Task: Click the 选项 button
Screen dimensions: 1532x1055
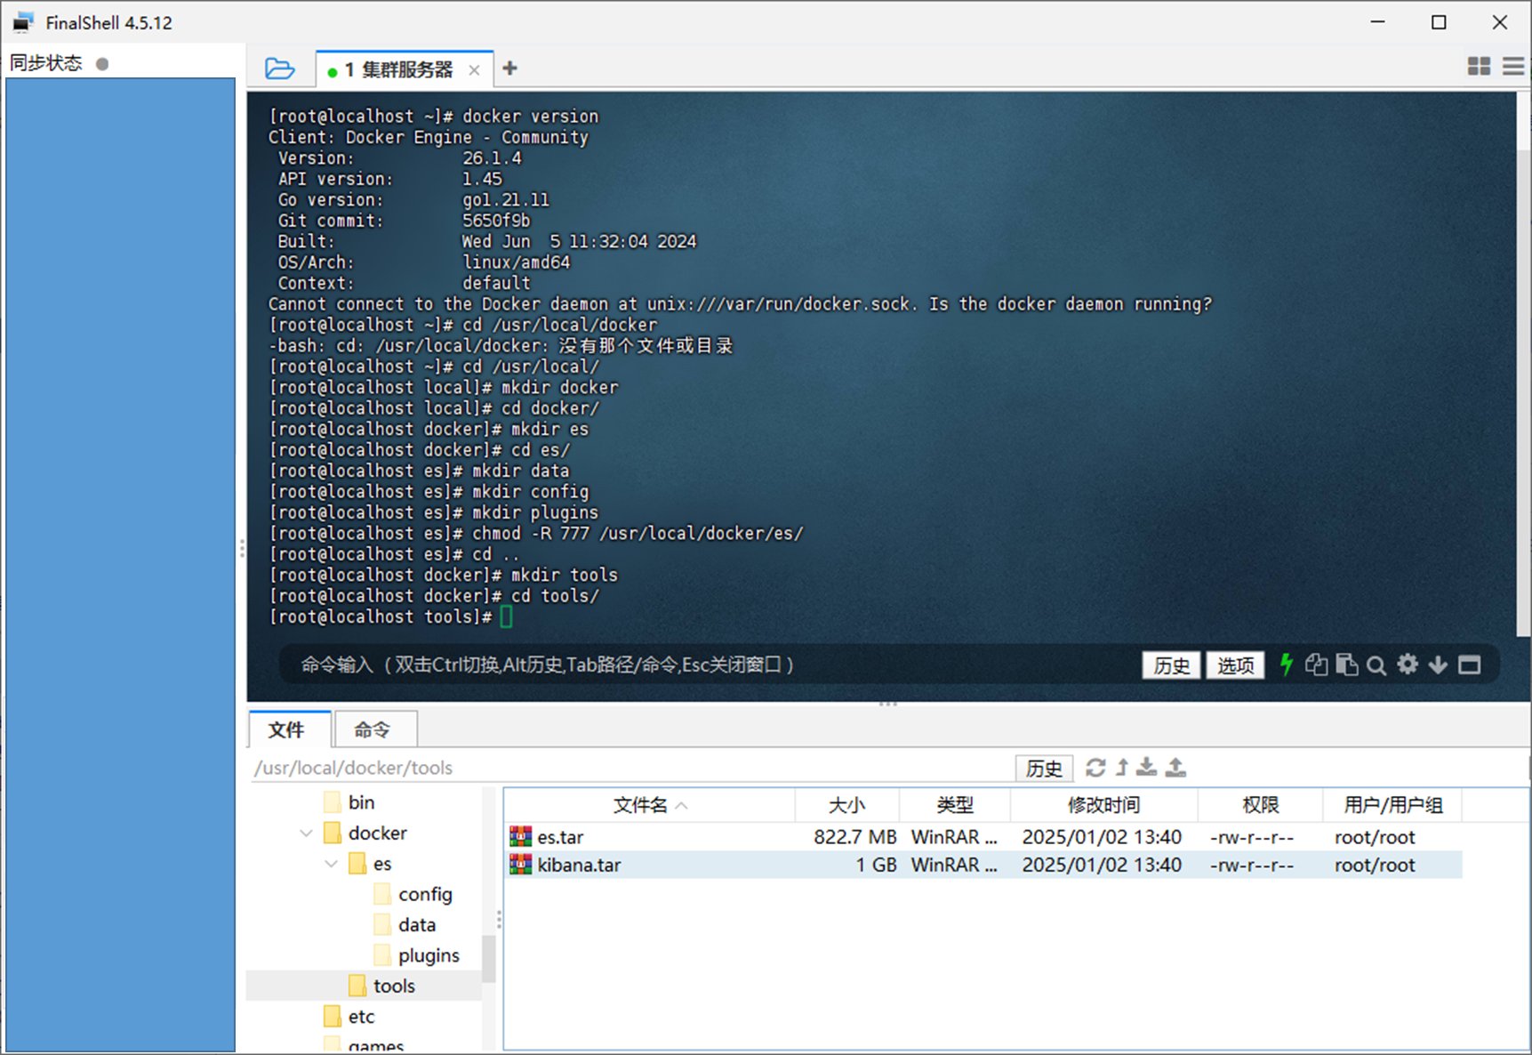Action: point(1235,665)
